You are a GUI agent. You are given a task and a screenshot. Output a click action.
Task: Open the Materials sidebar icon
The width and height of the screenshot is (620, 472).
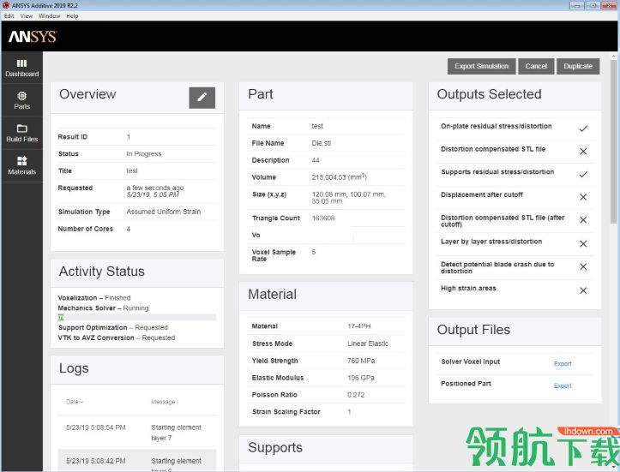(x=21, y=165)
